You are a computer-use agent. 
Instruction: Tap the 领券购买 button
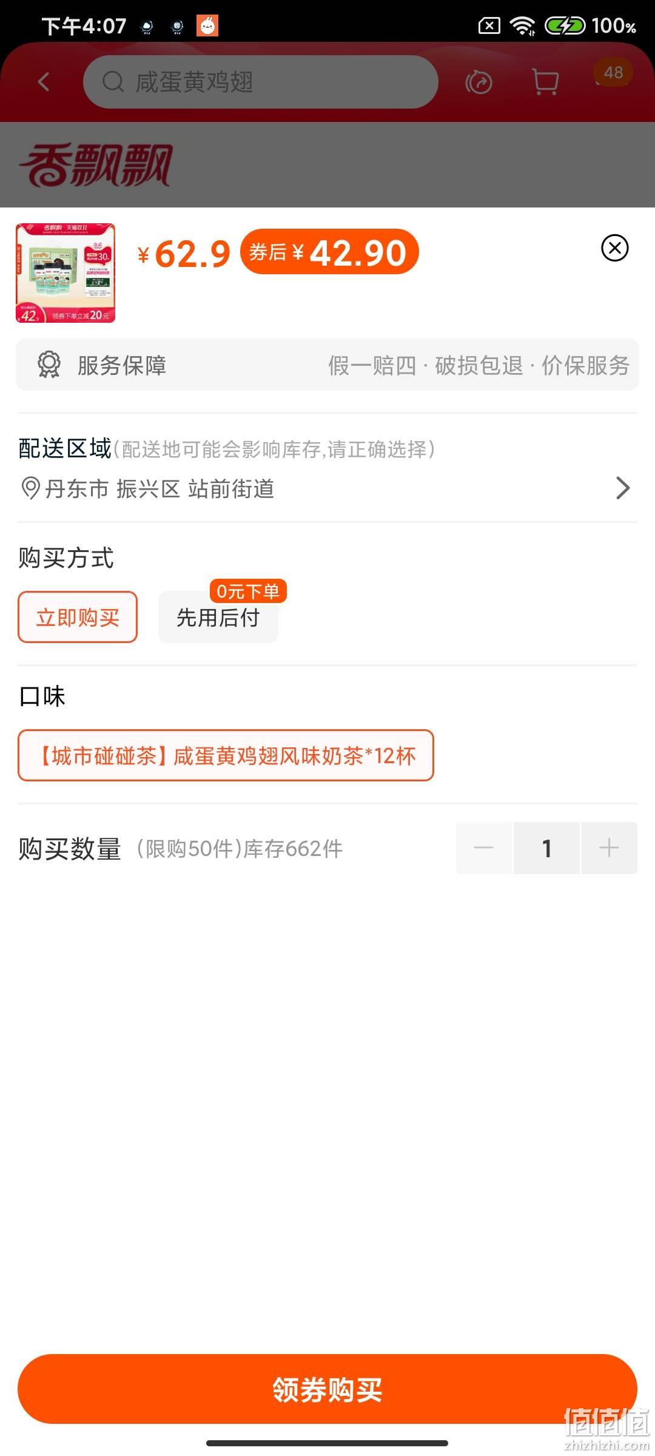(x=327, y=1389)
